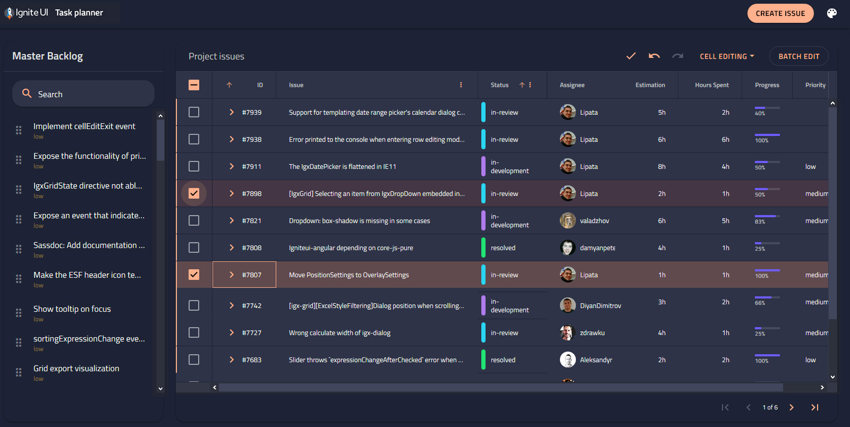Click the CREATE ISSUE button
The width and height of the screenshot is (850, 427).
pos(780,13)
